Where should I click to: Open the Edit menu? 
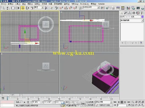point(10,4)
